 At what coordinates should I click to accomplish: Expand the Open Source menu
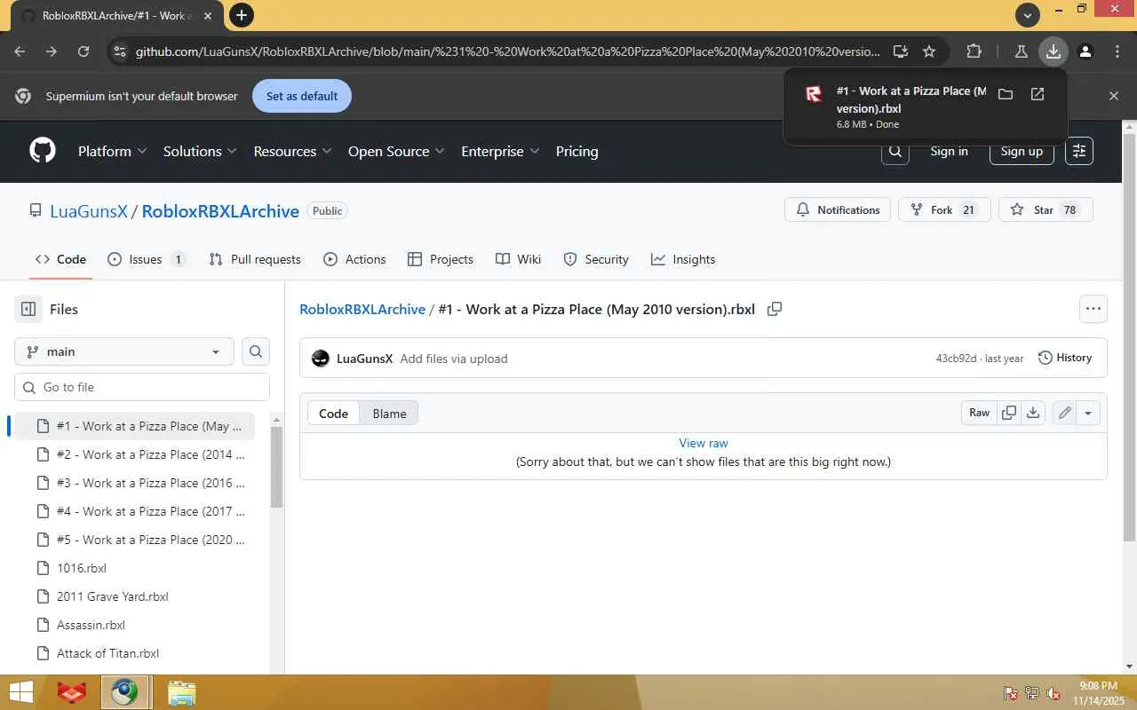pyautogui.click(x=396, y=151)
